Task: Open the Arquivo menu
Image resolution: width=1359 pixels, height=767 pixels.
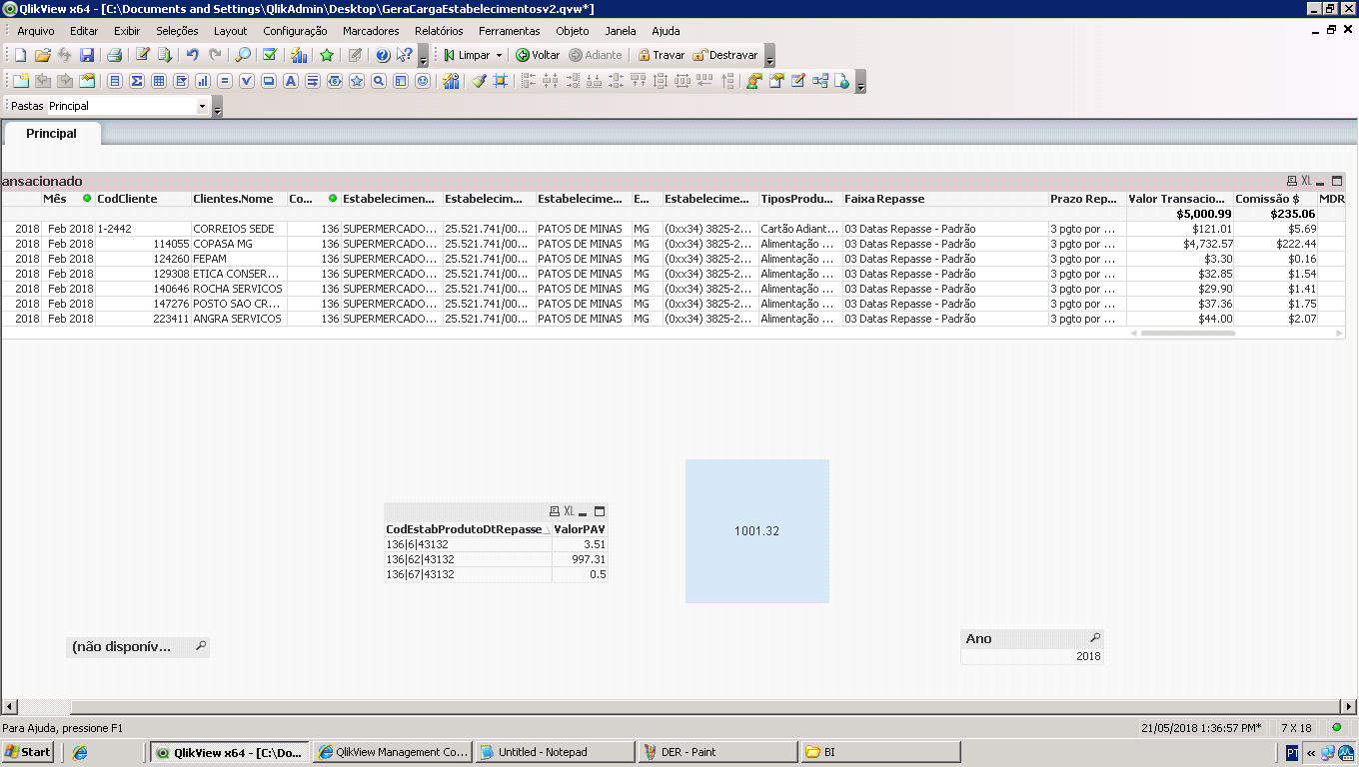Action: (x=36, y=31)
